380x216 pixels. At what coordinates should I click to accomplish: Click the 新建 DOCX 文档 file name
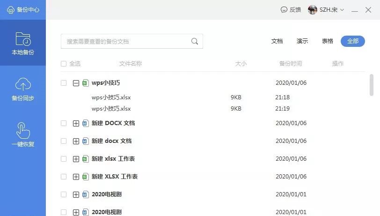[113, 123]
